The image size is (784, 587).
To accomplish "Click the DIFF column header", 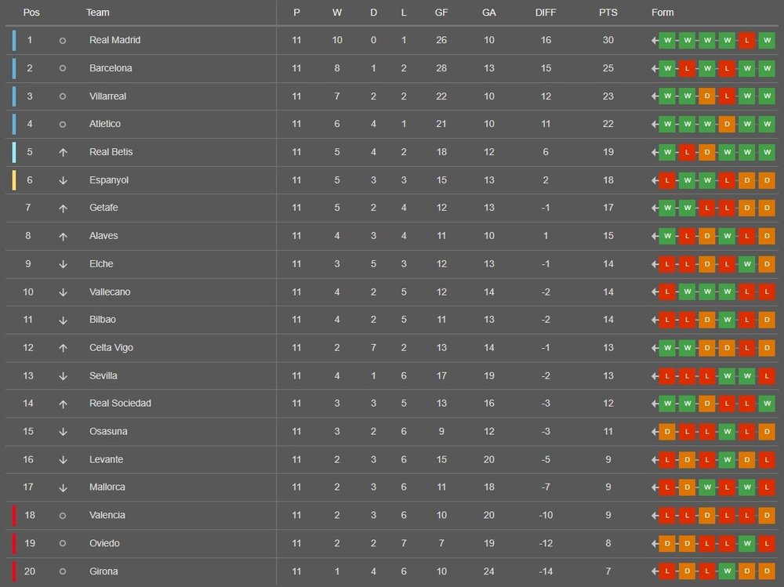I will pyautogui.click(x=546, y=13).
